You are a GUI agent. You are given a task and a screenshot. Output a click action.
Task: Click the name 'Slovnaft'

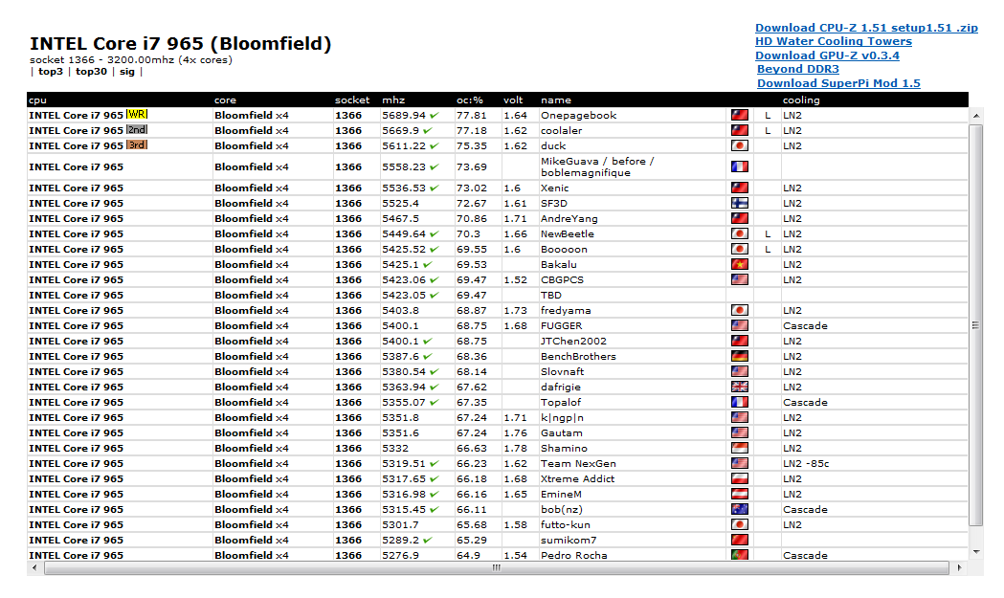[x=562, y=372]
